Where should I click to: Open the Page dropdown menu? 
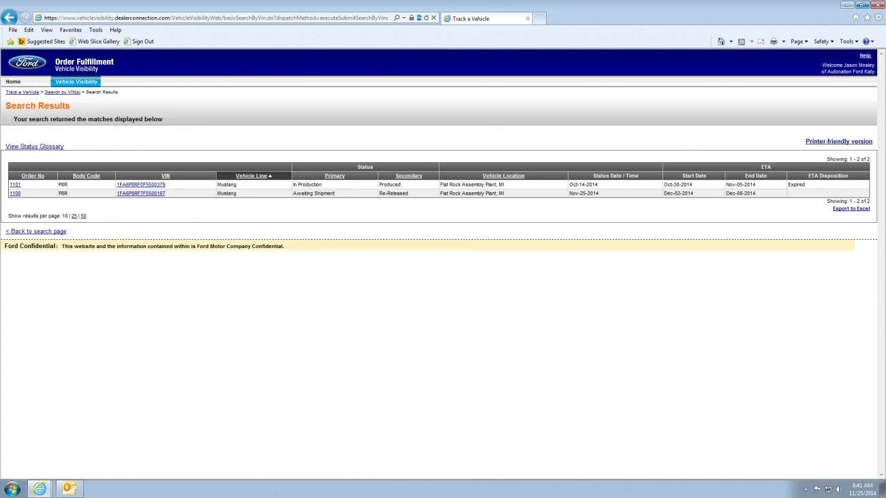click(799, 42)
